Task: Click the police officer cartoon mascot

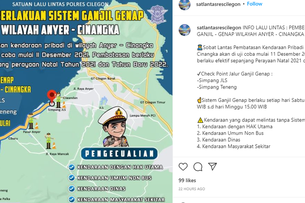Action: 114,127
